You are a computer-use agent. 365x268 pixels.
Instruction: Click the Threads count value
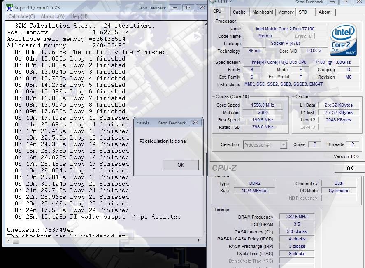353,144
